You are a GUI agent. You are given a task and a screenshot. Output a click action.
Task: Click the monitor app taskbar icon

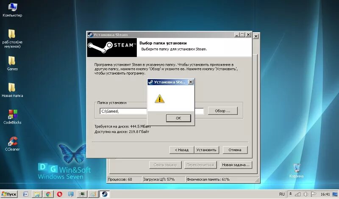[x=71, y=194]
